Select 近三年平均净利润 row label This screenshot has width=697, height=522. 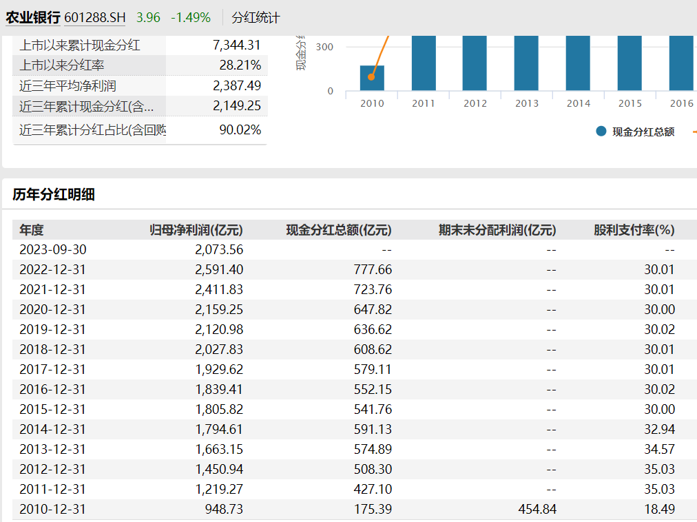[x=67, y=86]
